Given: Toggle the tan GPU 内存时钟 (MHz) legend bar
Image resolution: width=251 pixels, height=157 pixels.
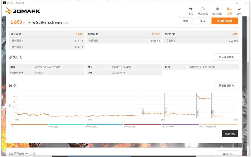Looking at the screenshot, I should click(x=218, y=124).
